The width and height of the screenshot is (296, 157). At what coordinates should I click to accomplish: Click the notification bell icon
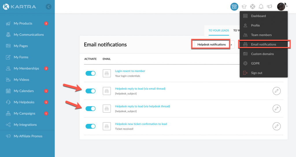[x=261, y=7]
